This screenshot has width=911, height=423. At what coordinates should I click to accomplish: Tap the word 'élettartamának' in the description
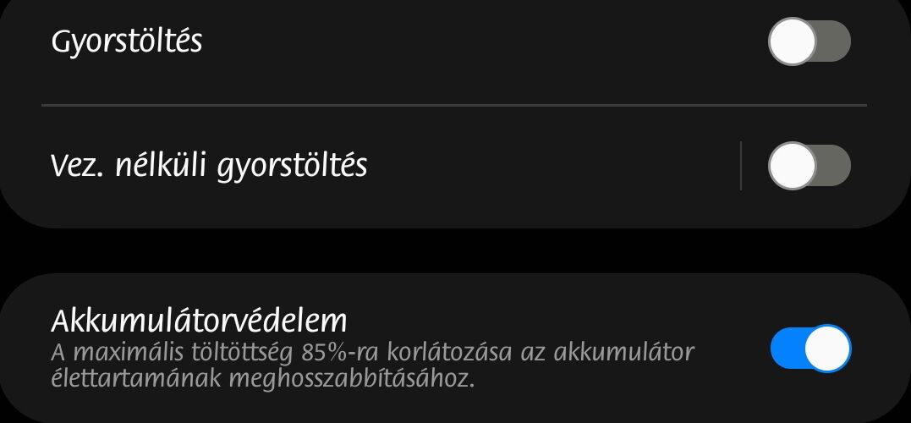click(136, 378)
